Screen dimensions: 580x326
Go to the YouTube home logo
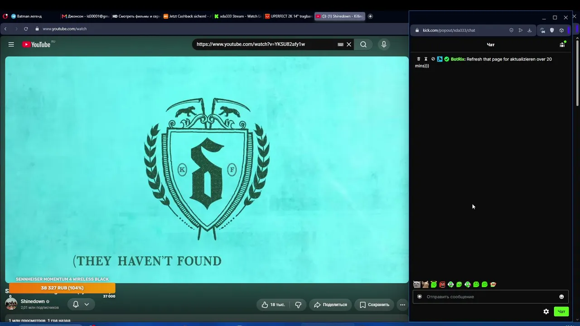(36, 44)
